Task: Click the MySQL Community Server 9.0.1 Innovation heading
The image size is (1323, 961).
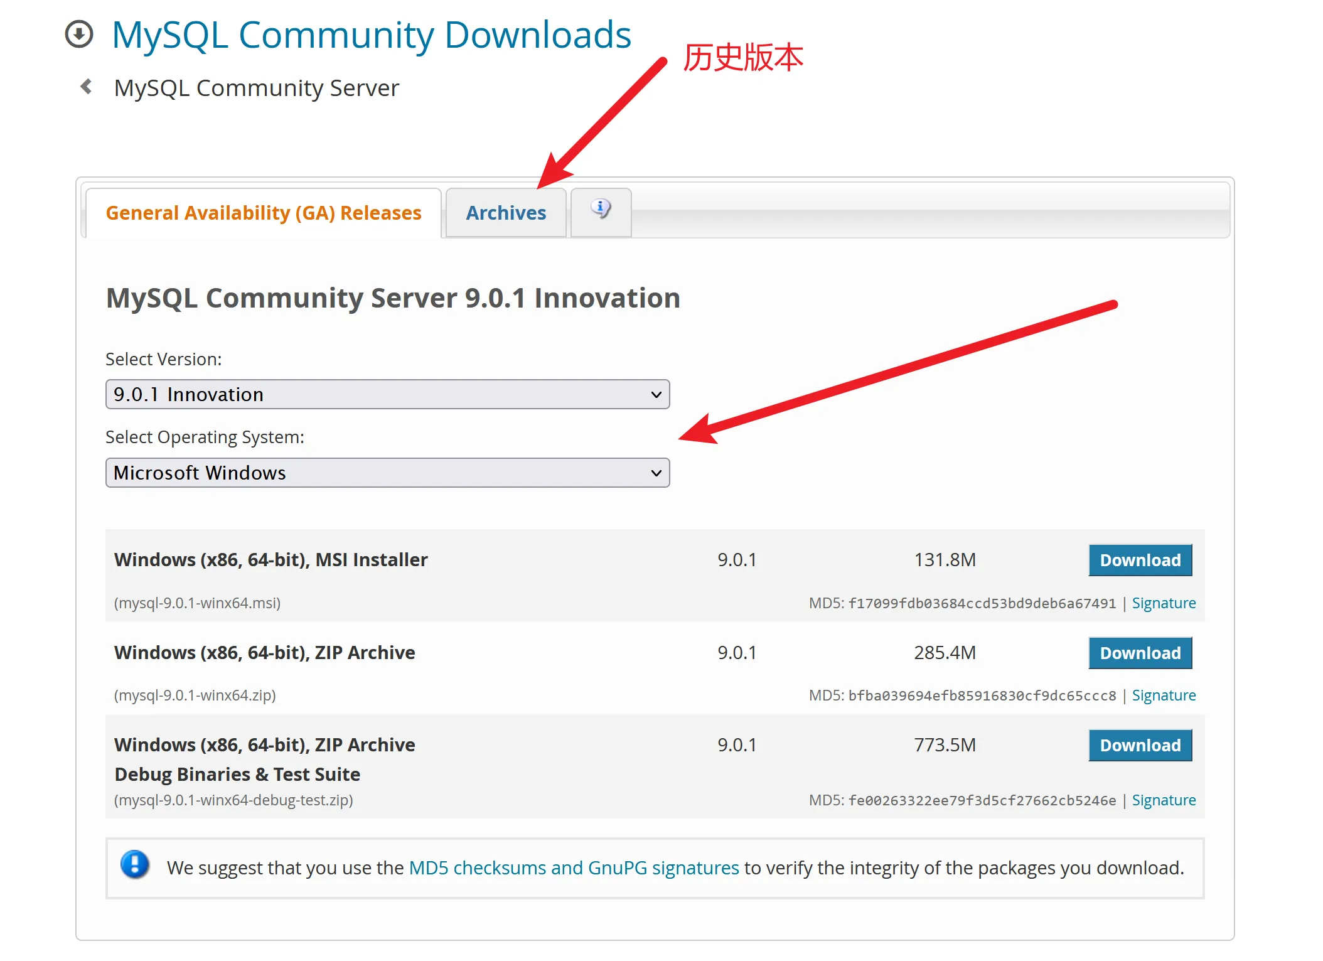Action: tap(393, 298)
